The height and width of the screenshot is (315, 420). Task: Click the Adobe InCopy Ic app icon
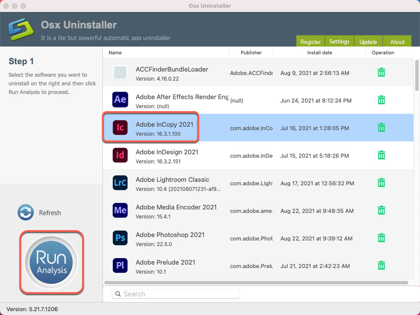(x=120, y=127)
